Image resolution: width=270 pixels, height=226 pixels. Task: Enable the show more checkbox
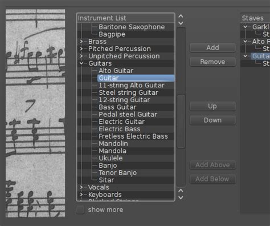tap(80, 209)
